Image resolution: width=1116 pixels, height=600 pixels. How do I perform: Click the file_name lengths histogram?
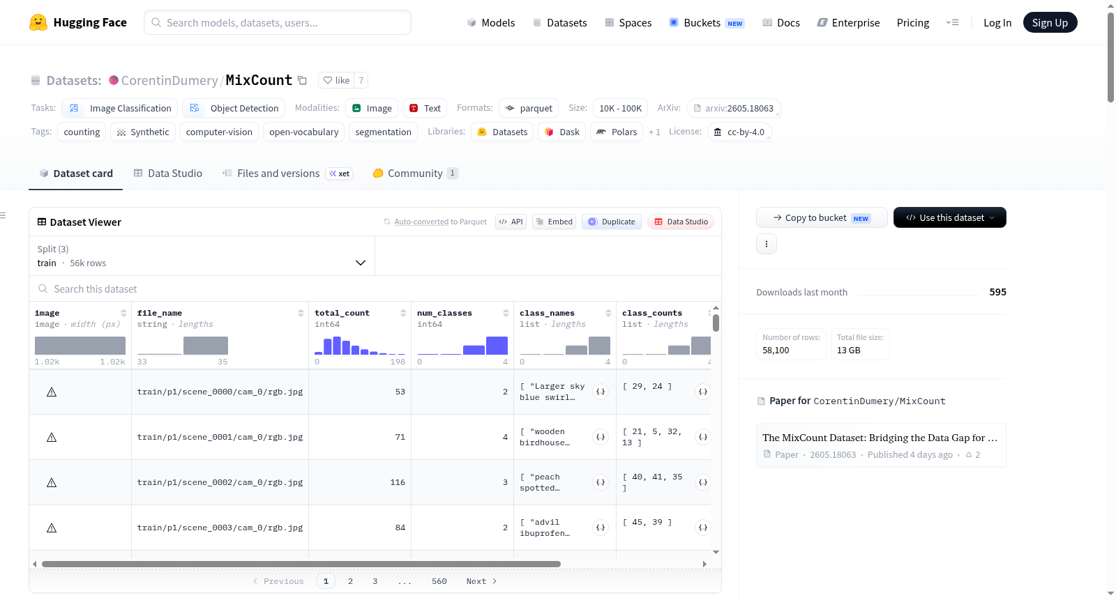coord(183,346)
